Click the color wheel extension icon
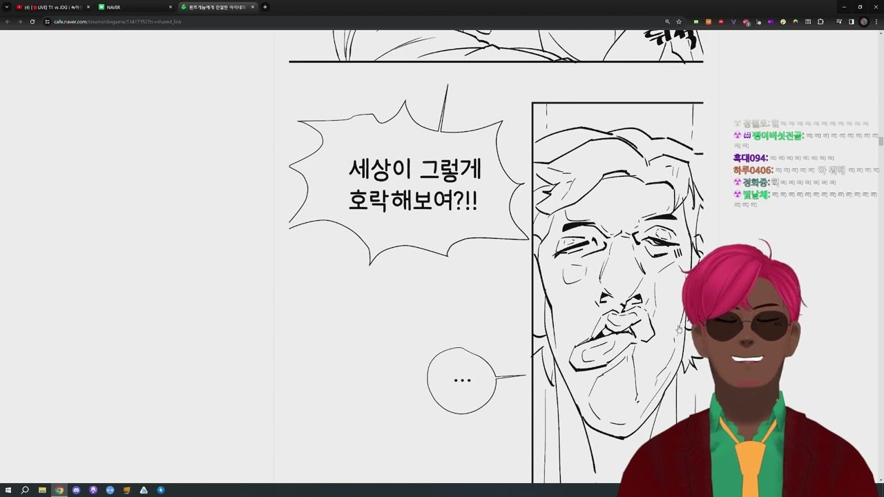This screenshot has width=884, height=497. (796, 21)
